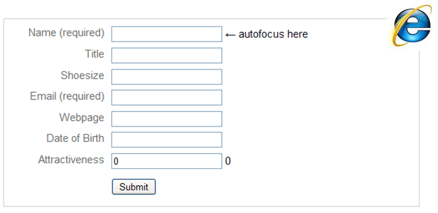
Task: Select the Shoesize input field
Action: [167, 77]
